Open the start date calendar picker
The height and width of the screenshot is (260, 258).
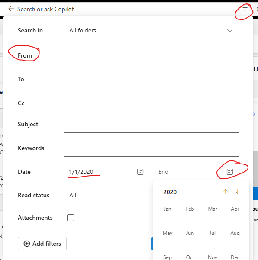140,172
